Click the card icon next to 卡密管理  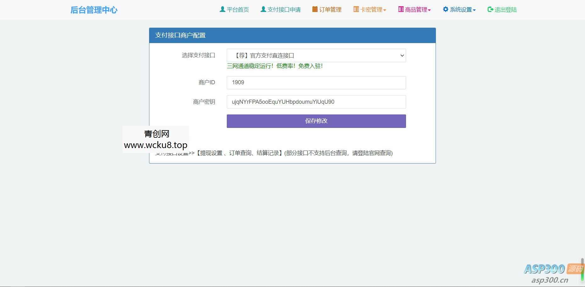coord(355,9)
